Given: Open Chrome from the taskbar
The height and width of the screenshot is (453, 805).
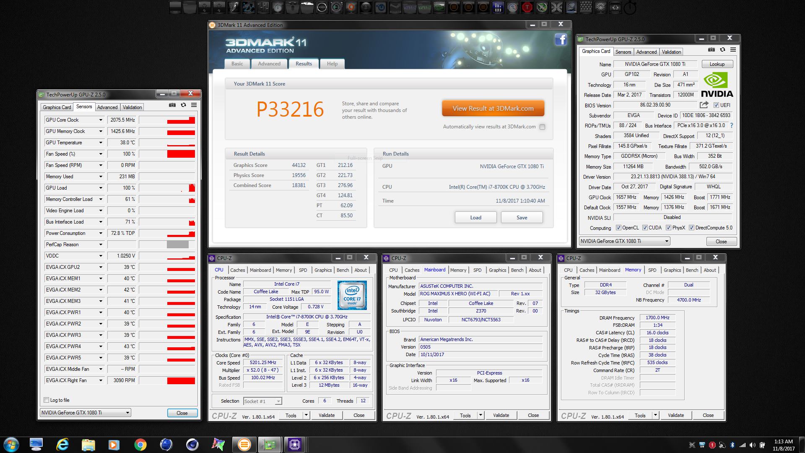Looking at the screenshot, I should (x=140, y=445).
